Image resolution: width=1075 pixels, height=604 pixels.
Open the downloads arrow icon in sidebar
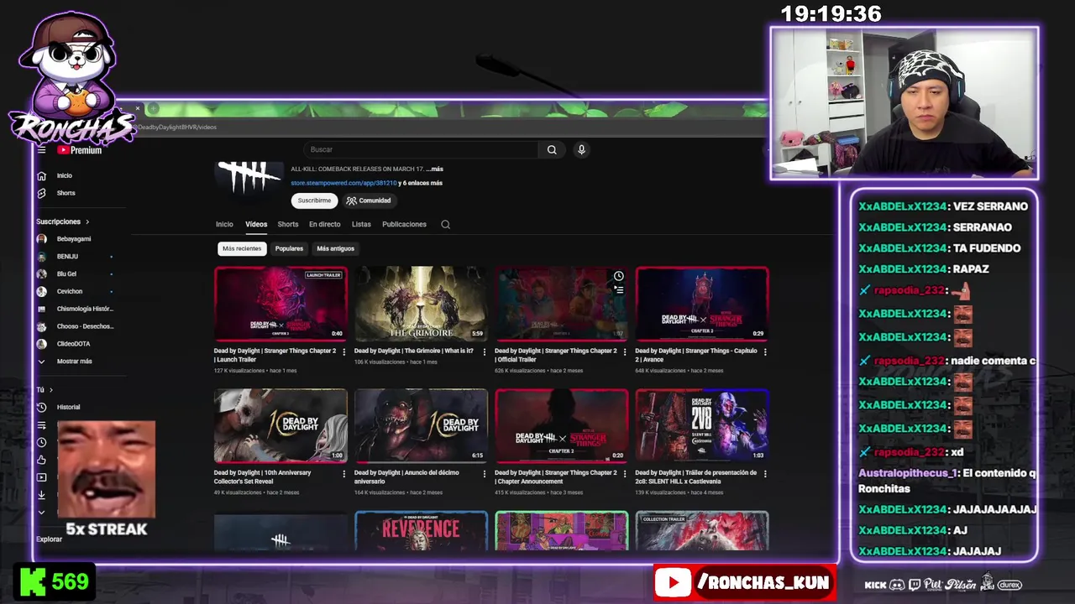pos(41,495)
